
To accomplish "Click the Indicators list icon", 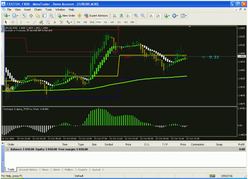I will [166, 15].
